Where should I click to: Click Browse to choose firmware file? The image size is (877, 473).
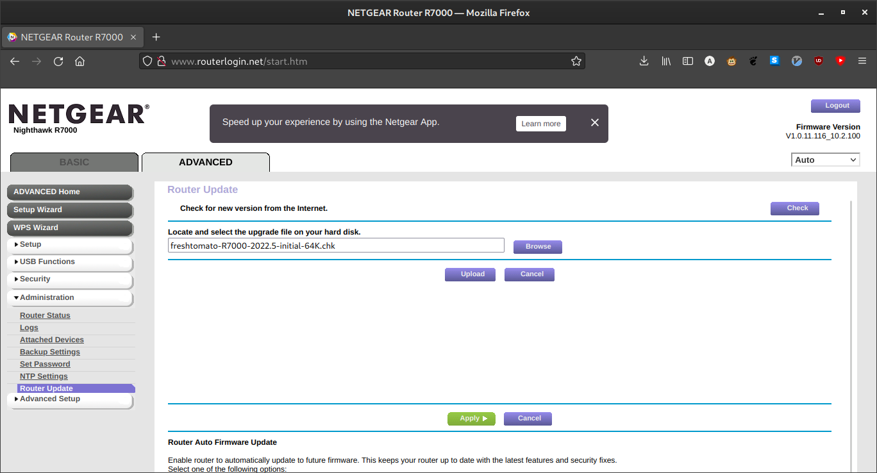(538, 247)
